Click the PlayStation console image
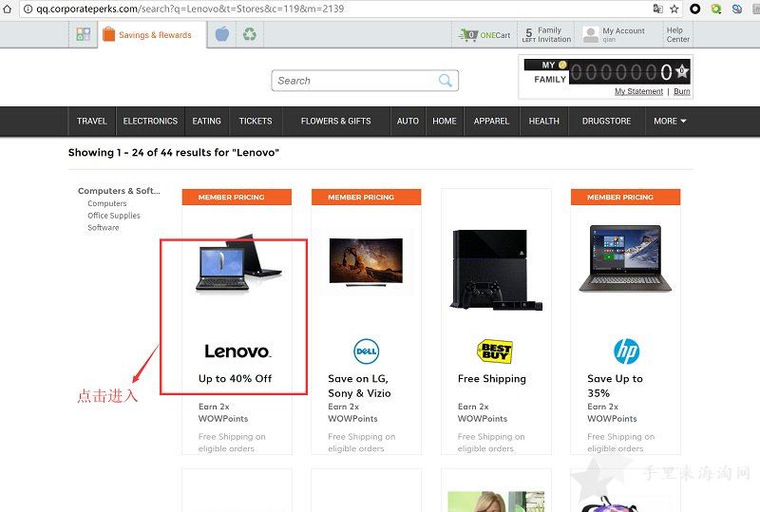The height and width of the screenshot is (512, 760). [496, 270]
